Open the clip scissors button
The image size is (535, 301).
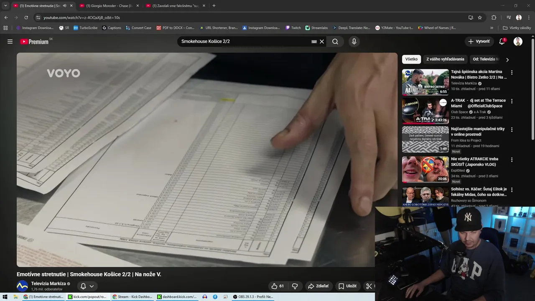pos(369,286)
